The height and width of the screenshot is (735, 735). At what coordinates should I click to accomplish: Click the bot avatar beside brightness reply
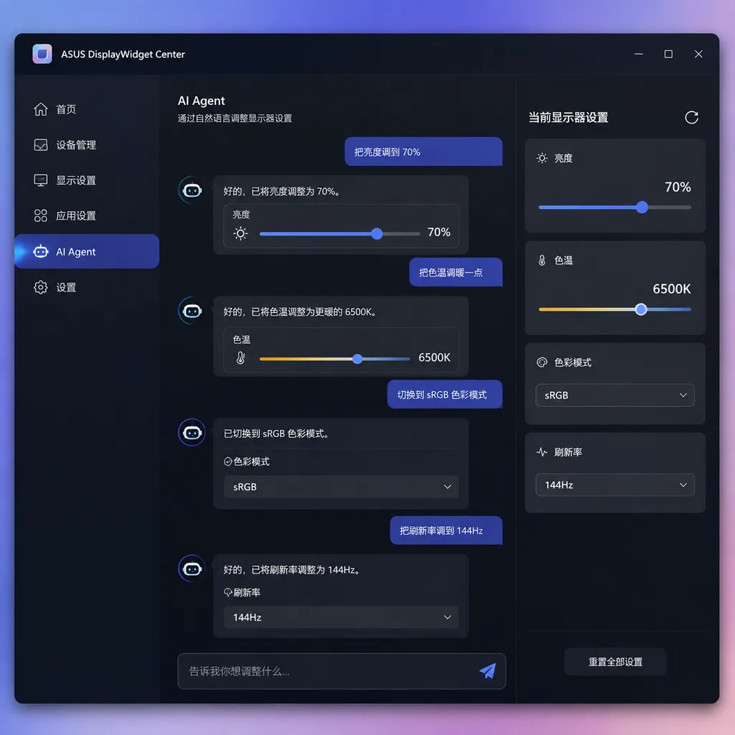[x=192, y=190]
